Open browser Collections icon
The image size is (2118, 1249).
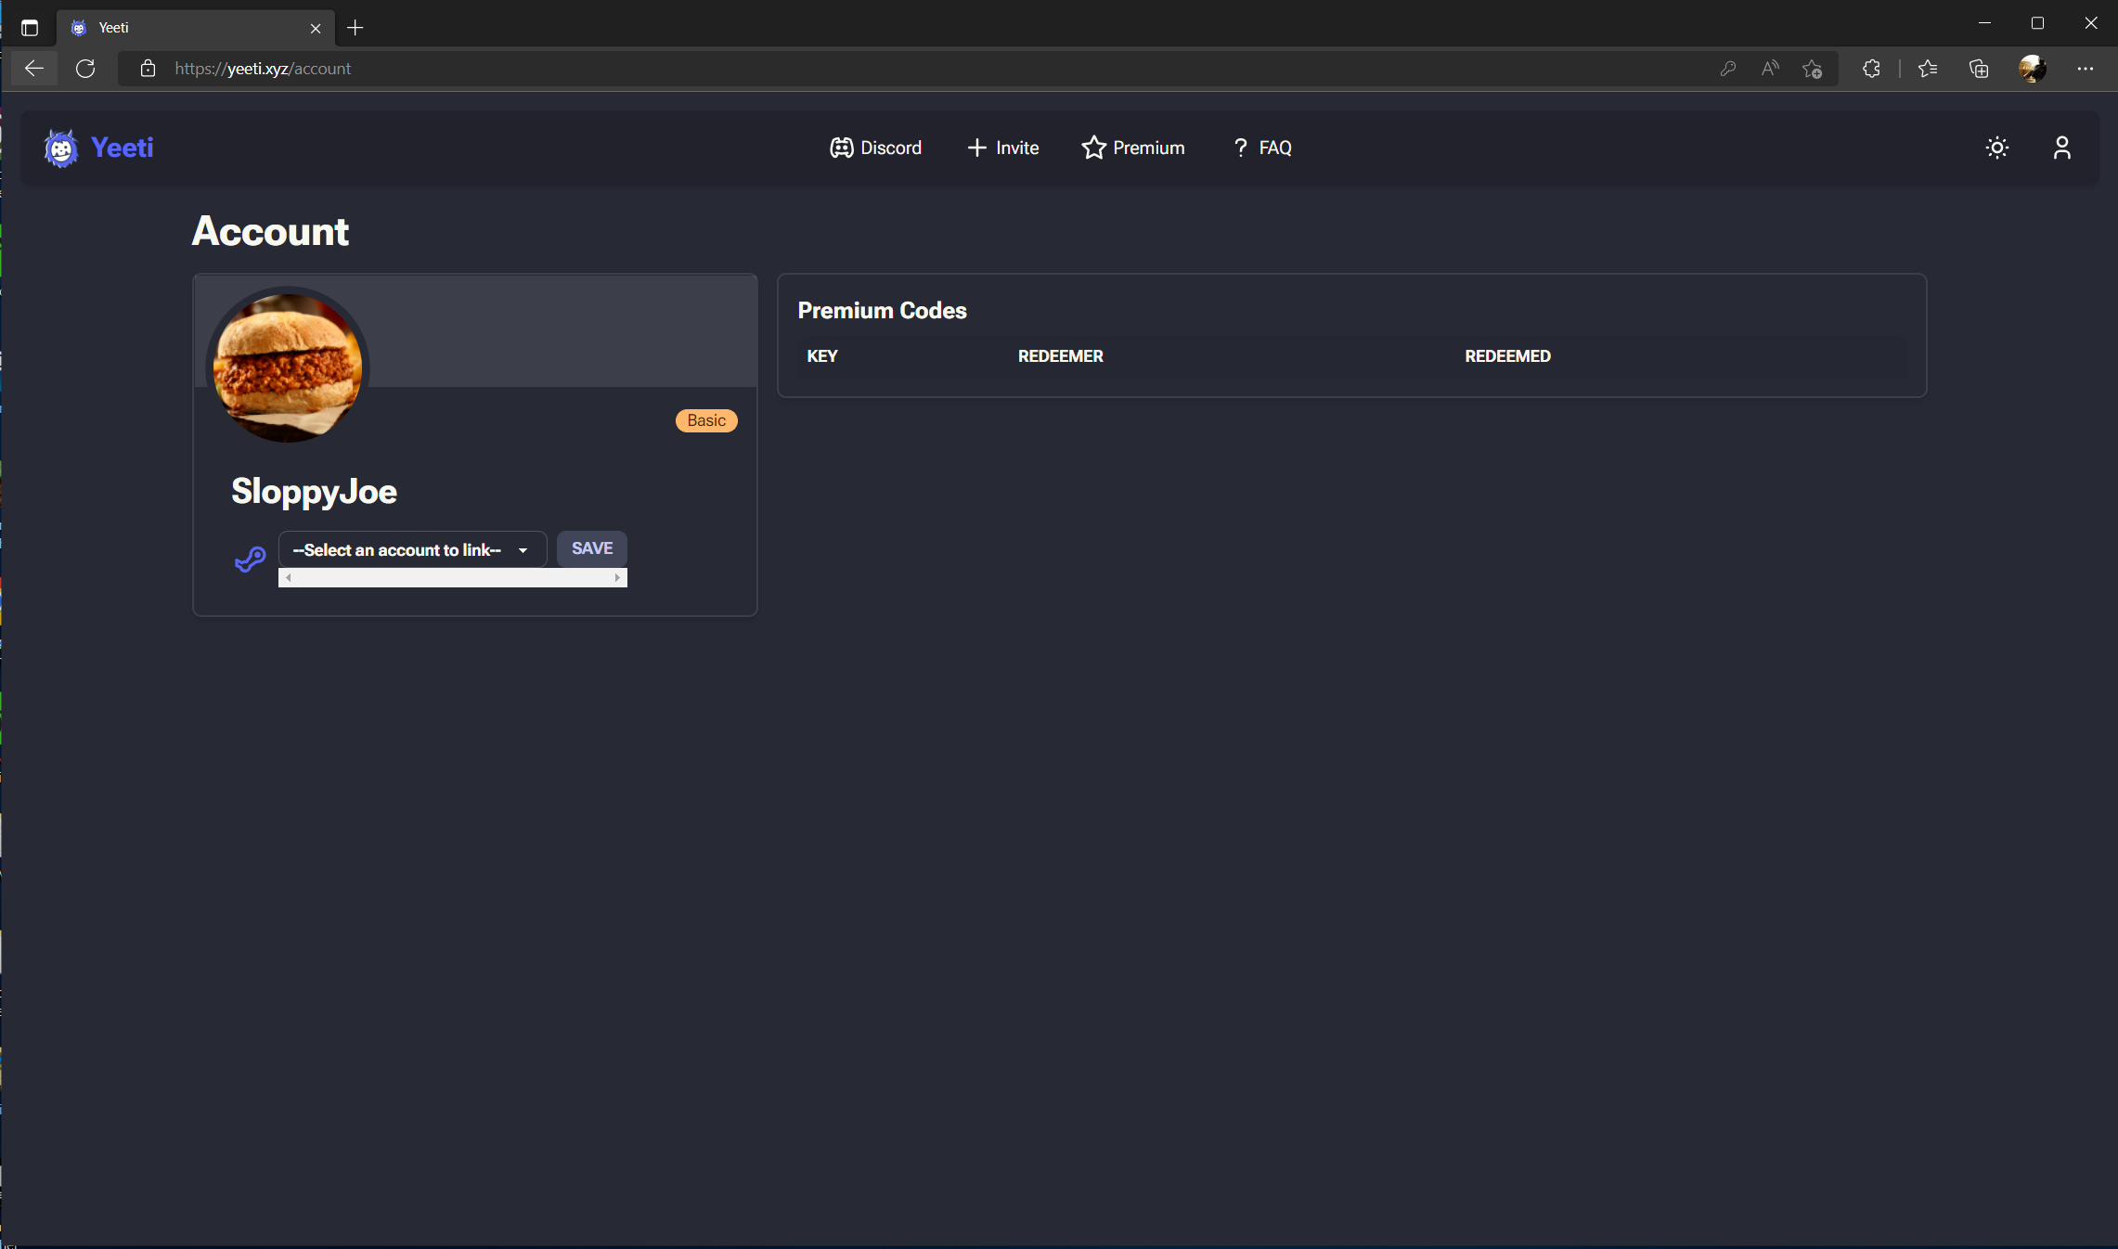coord(1979,69)
